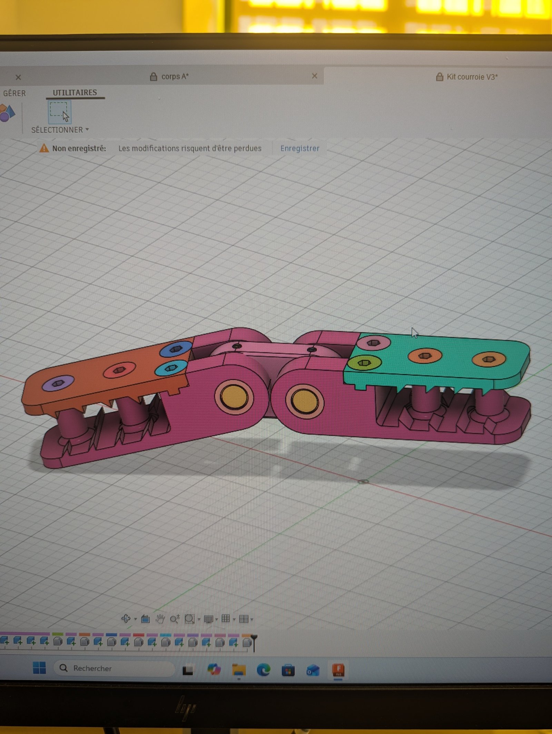
Task: Expand the Display Settings dropdown arrow
Action: tap(217, 619)
